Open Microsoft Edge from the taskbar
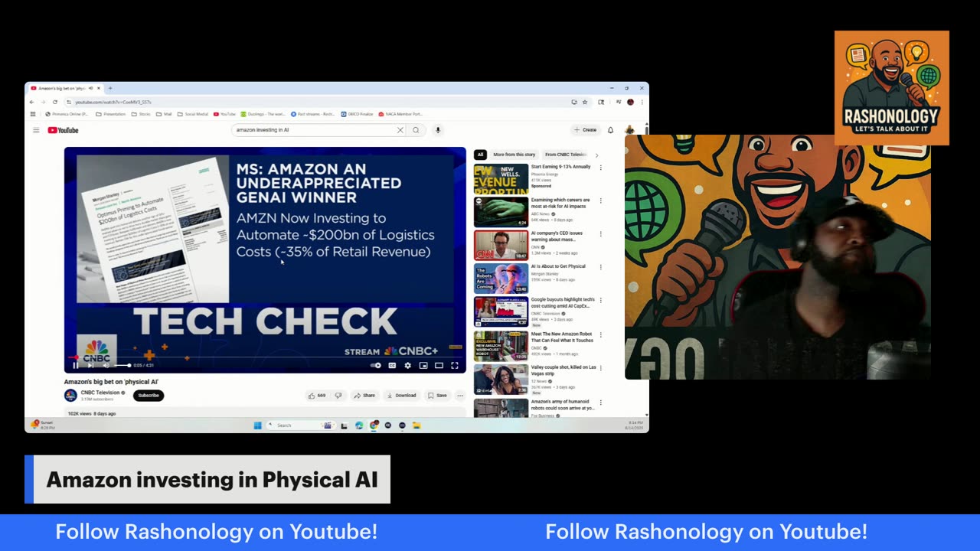The height and width of the screenshot is (551, 980). [359, 425]
